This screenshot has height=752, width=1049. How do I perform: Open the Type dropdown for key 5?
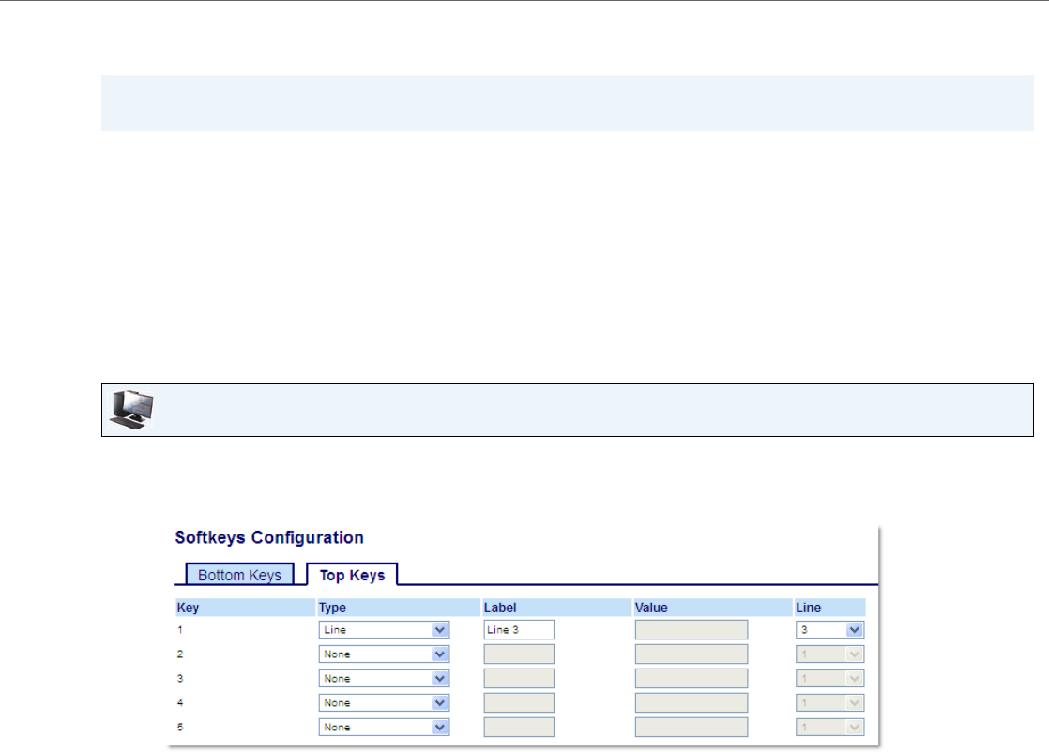384,728
